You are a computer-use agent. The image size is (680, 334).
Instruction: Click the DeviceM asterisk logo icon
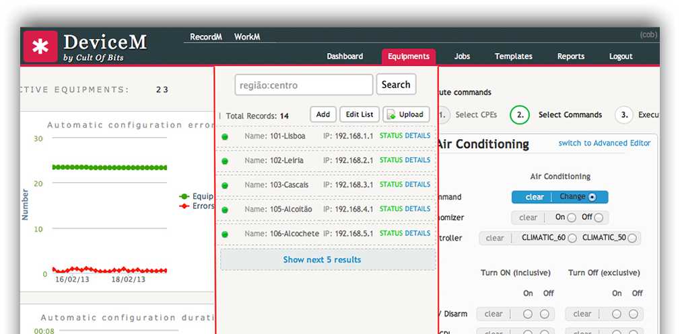[40, 46]
